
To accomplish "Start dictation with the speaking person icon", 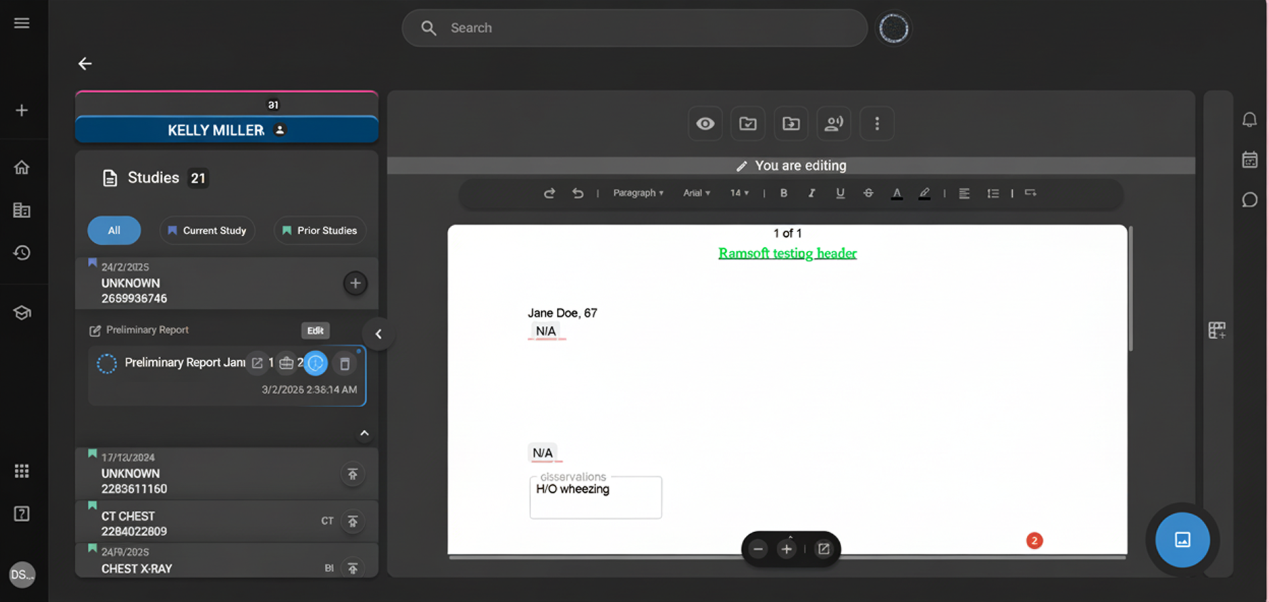I will [x=833, y=124].
